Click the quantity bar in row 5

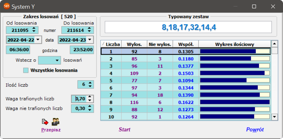(235, 80)
